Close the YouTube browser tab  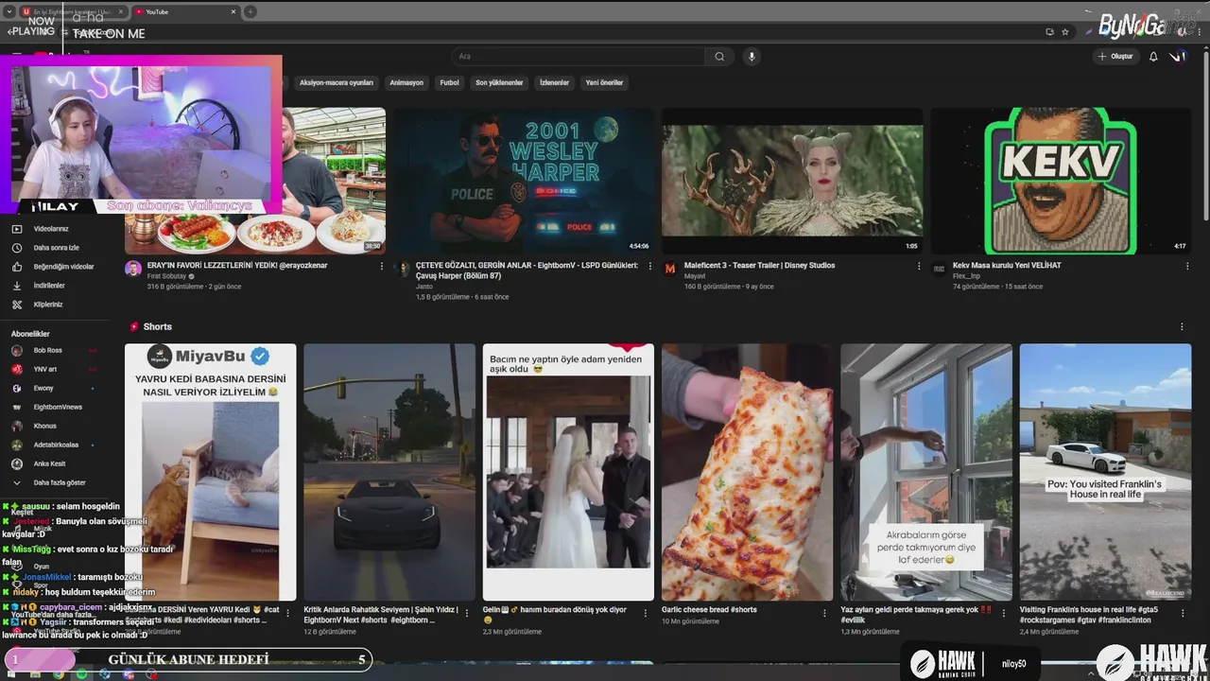click(233, 11)
